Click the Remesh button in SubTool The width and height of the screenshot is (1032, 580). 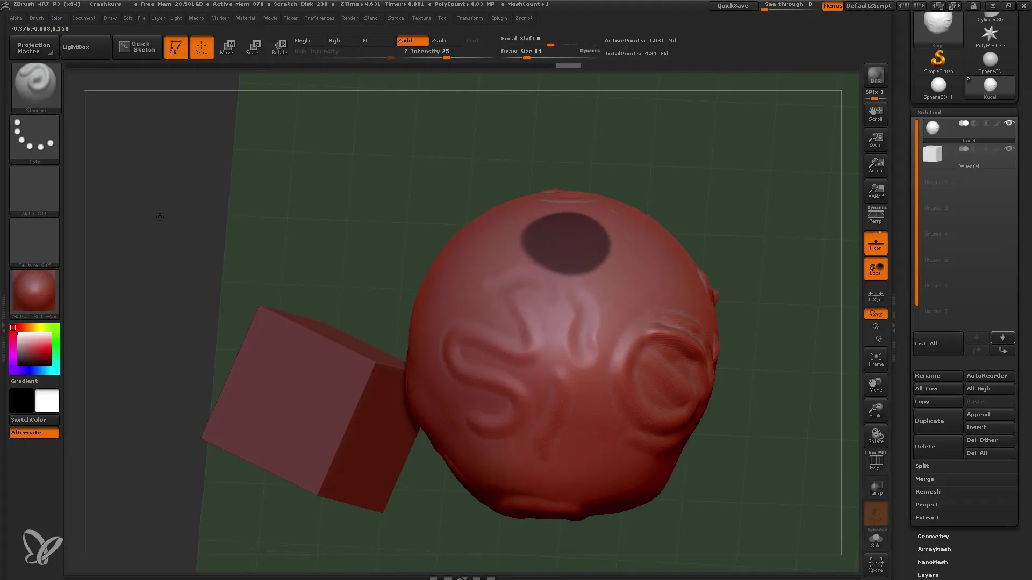tap(927, 491)
